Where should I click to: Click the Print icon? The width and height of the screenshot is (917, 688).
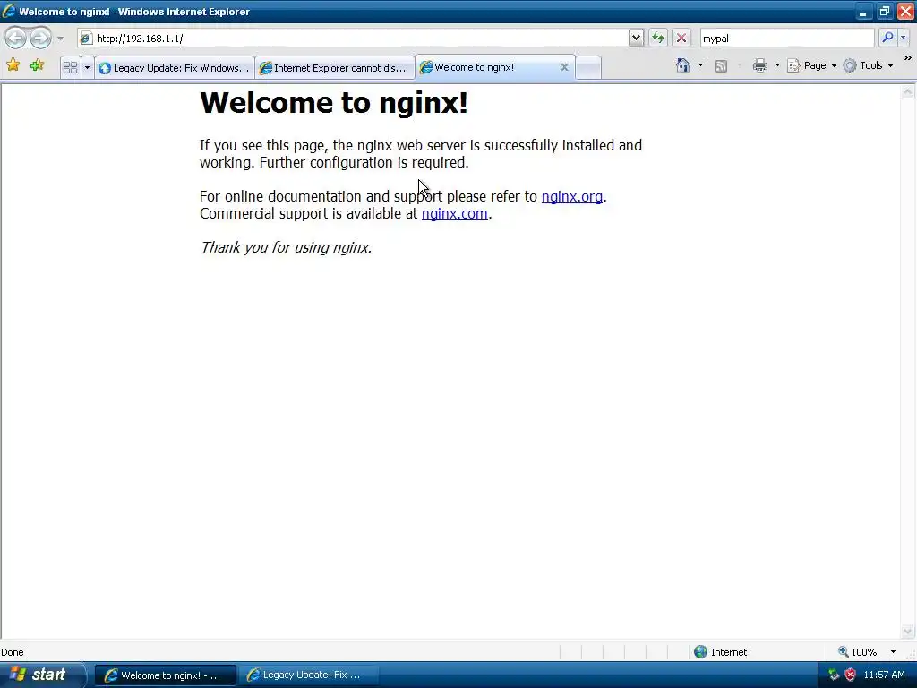759,65
